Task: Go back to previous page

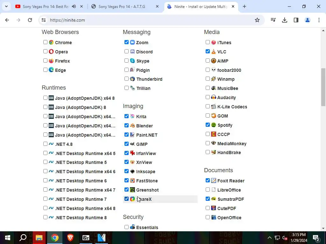Action: pos(7,20)
